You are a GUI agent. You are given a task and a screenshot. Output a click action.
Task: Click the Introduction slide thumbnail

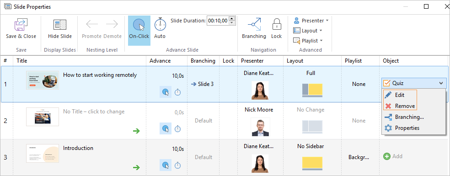(43, 153)
